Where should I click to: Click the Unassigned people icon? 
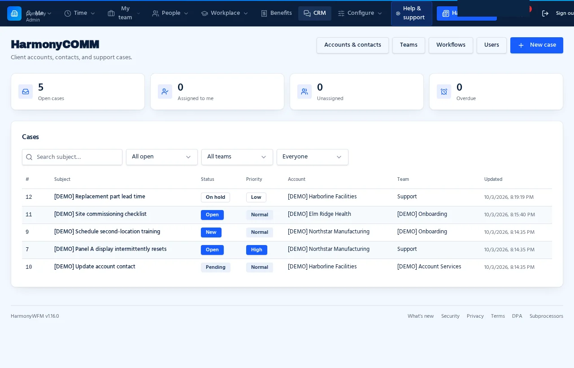[304, 92]
